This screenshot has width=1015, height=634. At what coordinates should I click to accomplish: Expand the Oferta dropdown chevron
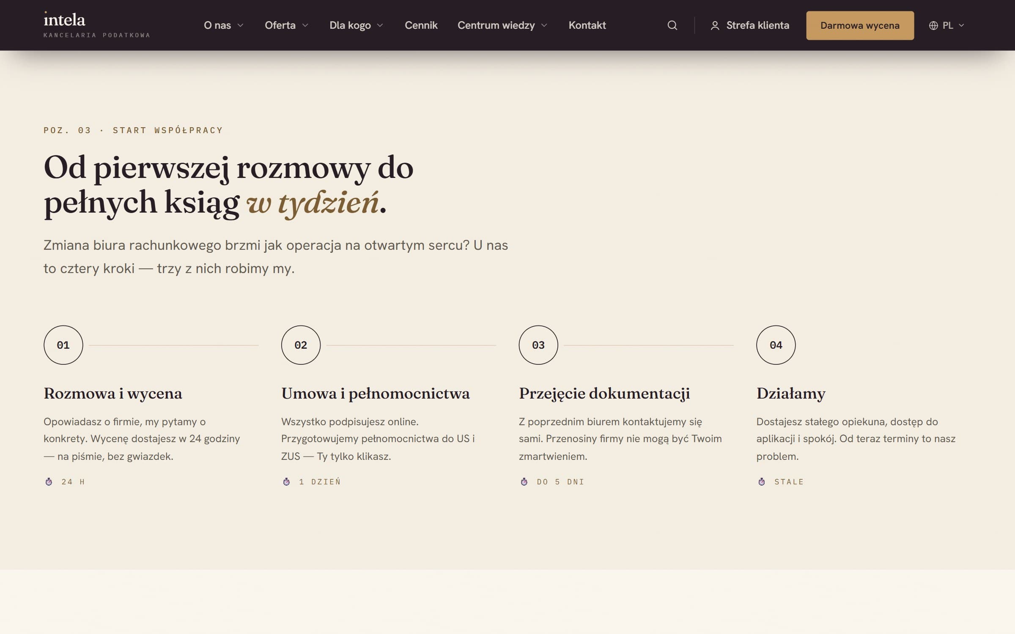pos(305,25)
